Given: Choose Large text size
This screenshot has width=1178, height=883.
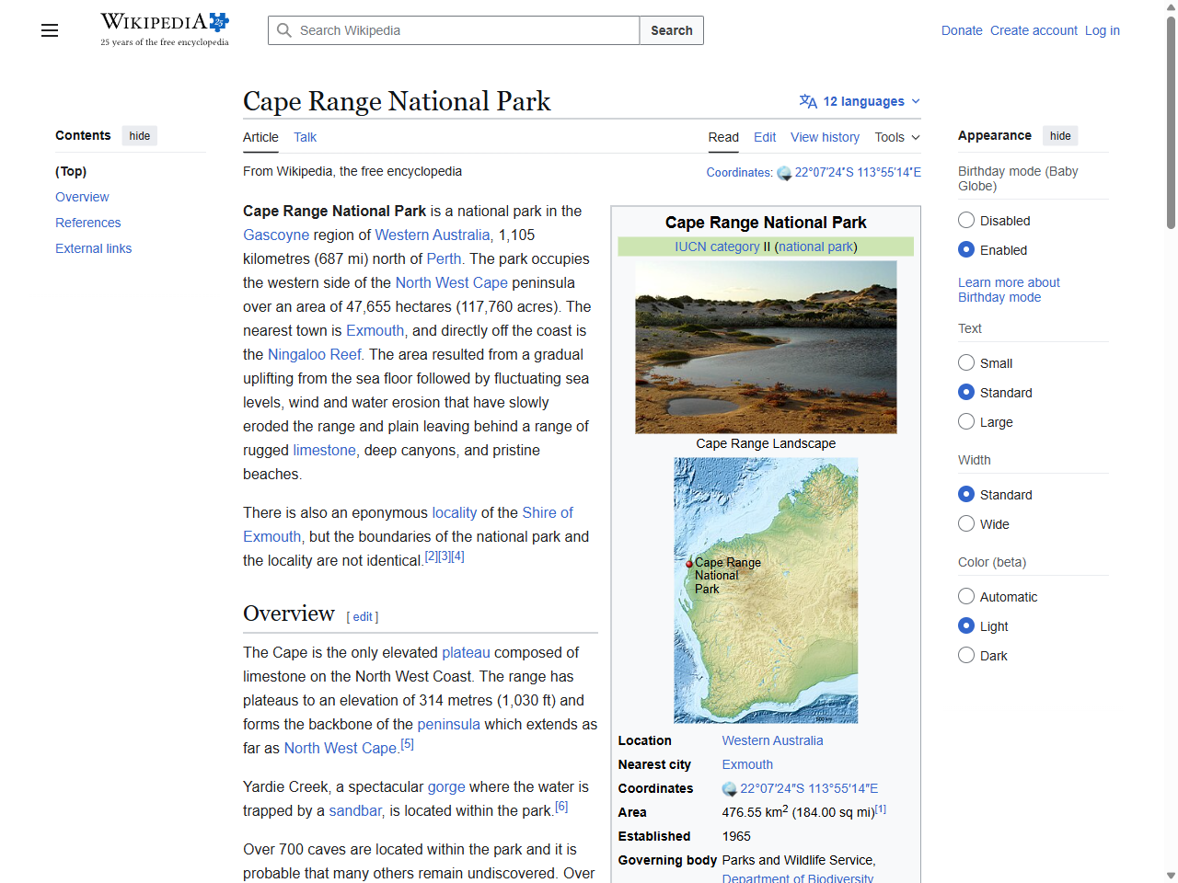Looking at the screenshot, I should click(x=966, y=421).
